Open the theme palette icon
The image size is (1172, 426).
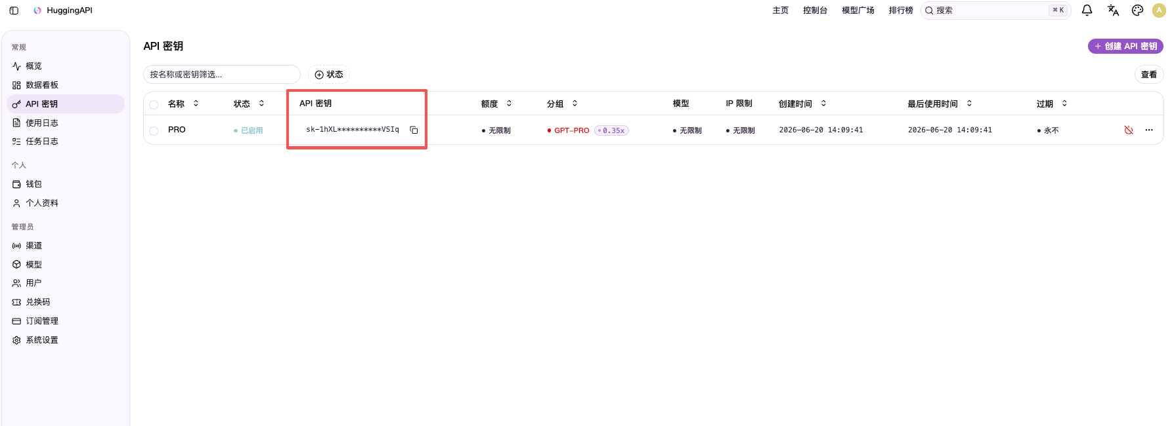point(1138,10)
